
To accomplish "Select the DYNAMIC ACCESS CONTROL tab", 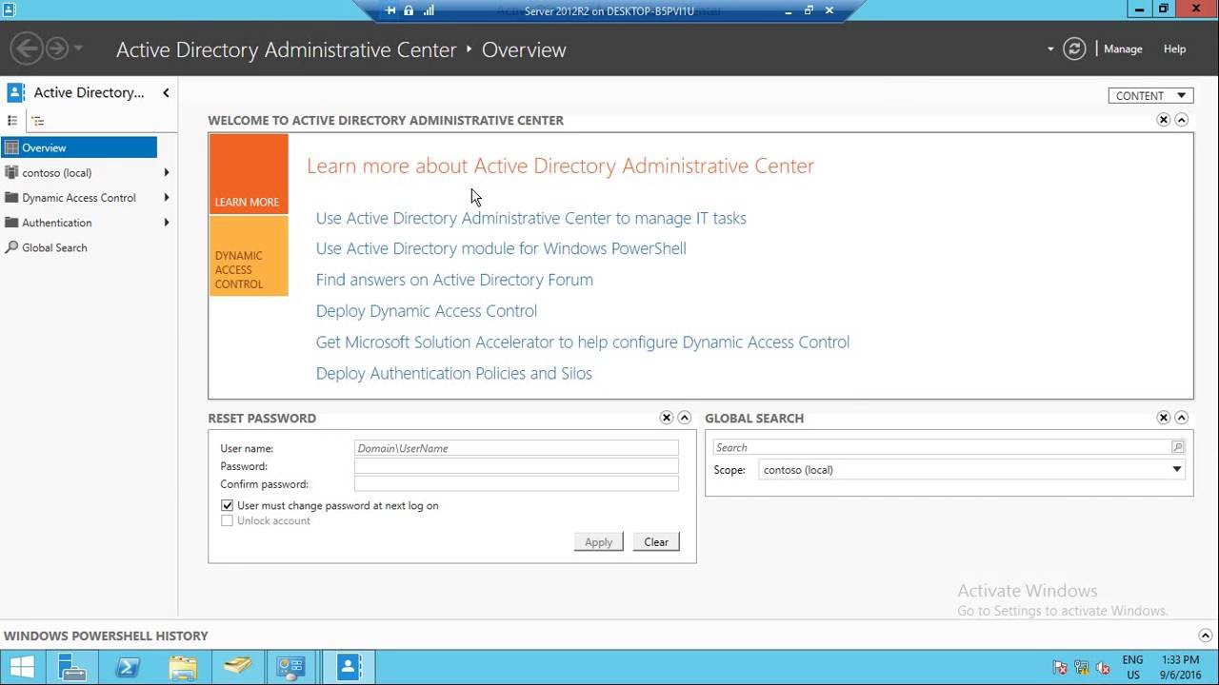I will (248, 256).
